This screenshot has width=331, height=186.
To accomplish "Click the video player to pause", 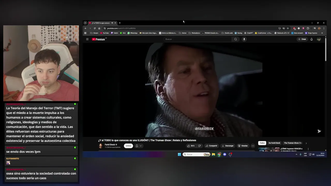I will 204,90.
